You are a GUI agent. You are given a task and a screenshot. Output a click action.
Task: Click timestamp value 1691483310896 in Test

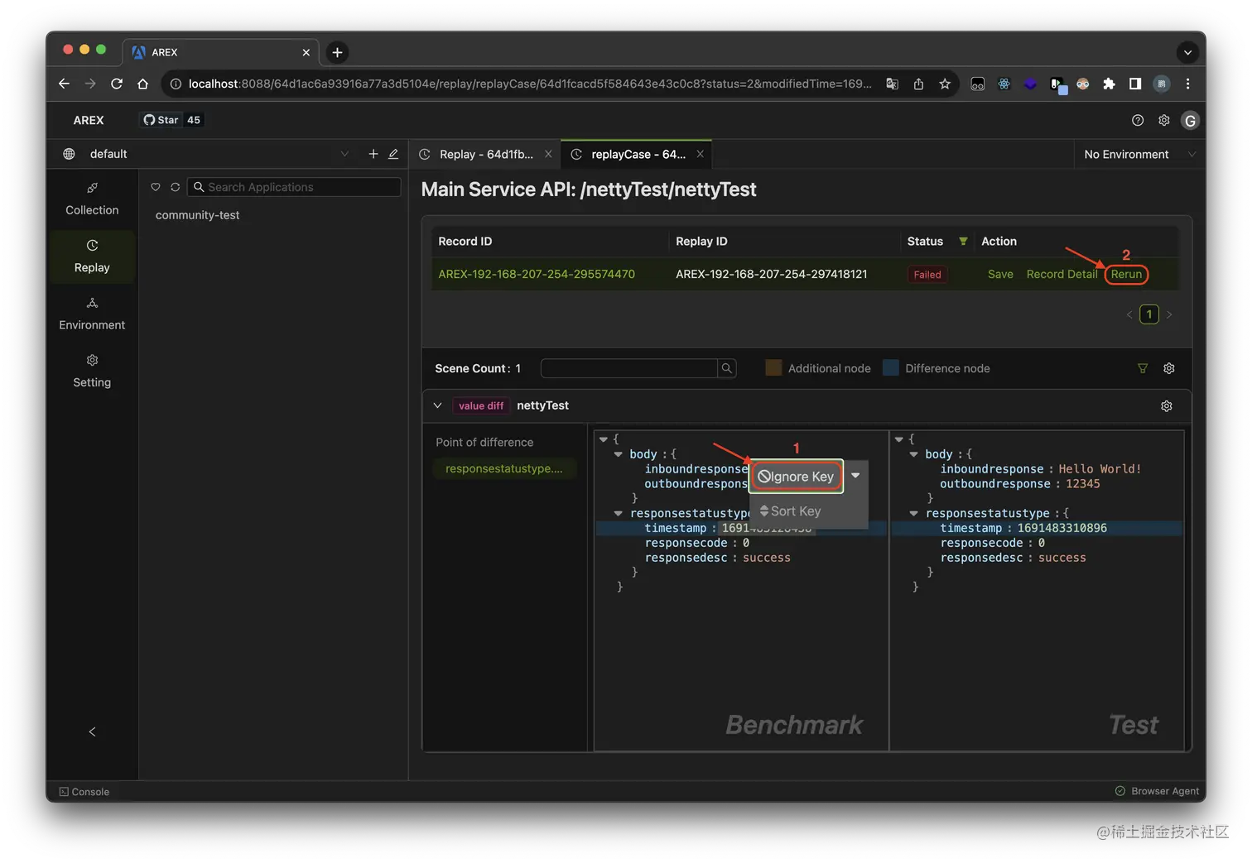pos(1062,528)
